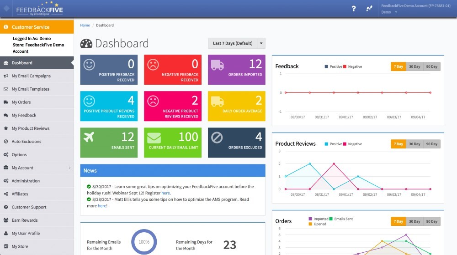Click the Customer Service info icon

pos(6,27)
